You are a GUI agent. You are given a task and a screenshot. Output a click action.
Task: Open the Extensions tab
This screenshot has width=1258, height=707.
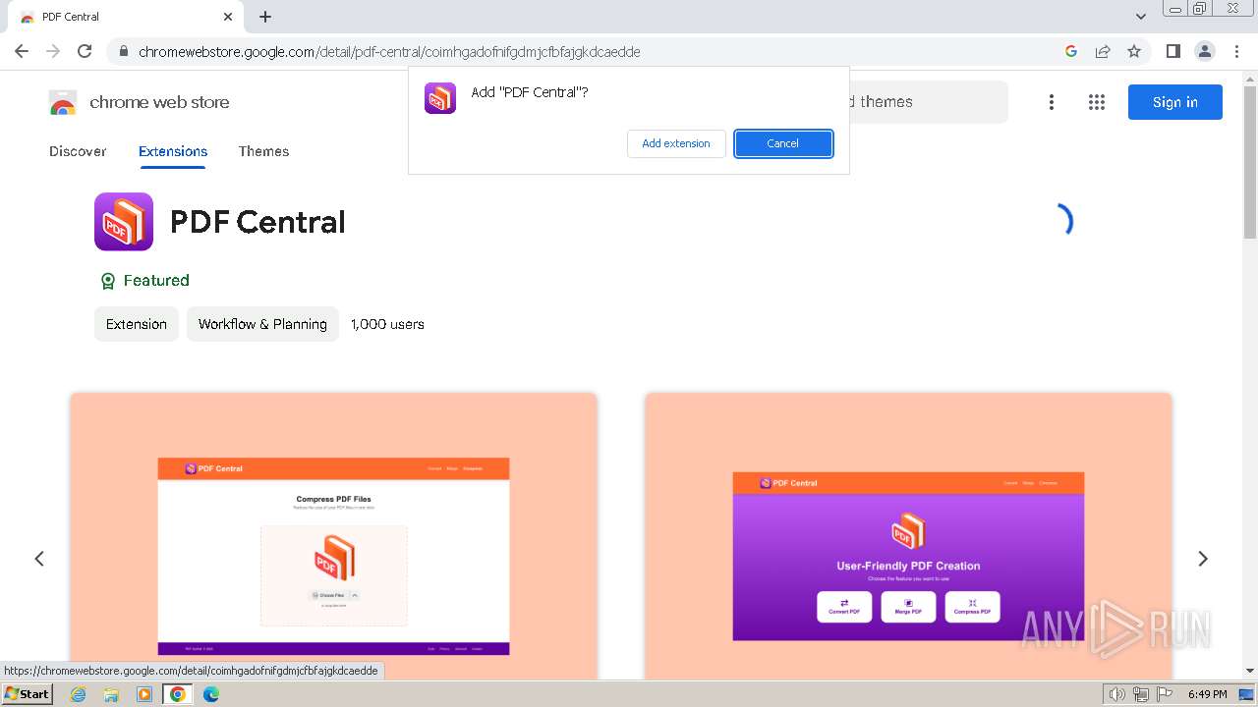173,151
